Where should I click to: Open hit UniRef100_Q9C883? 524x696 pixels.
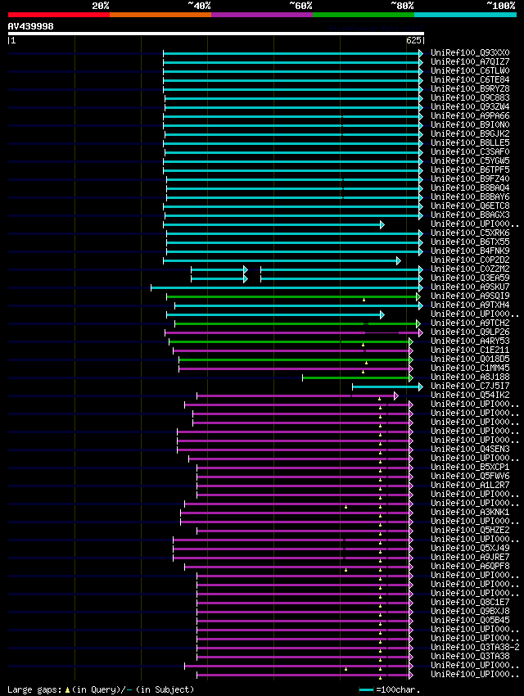pyautogui.click(x=470, y=97)
